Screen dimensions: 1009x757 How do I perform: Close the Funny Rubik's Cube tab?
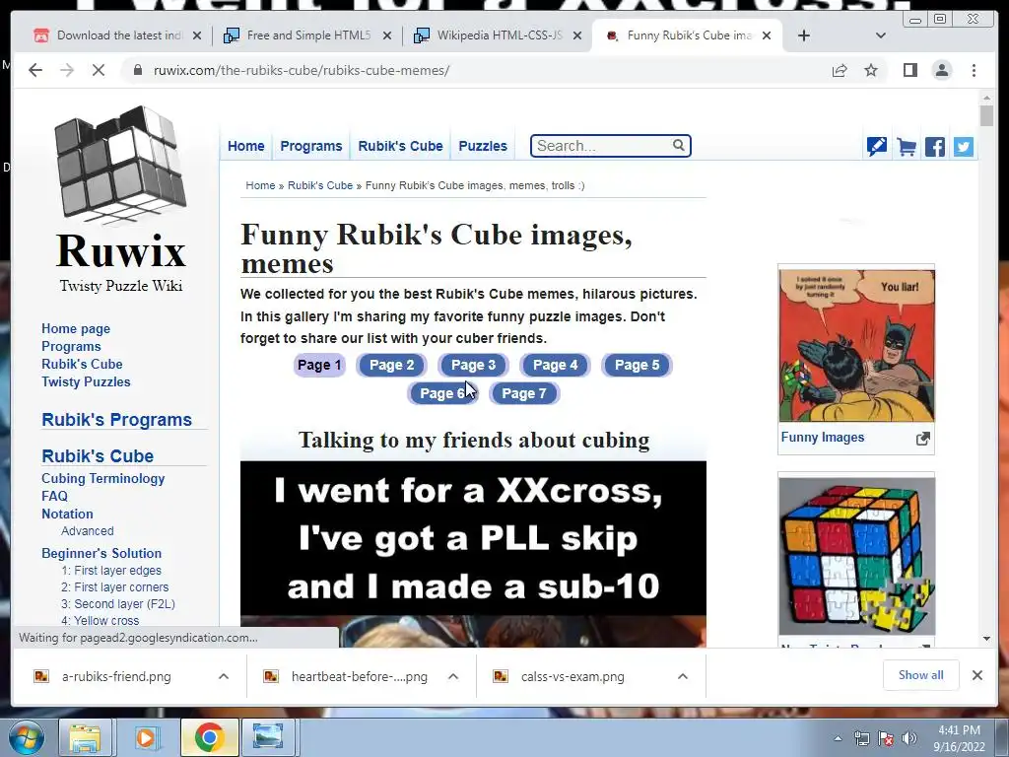click(767, 35)
